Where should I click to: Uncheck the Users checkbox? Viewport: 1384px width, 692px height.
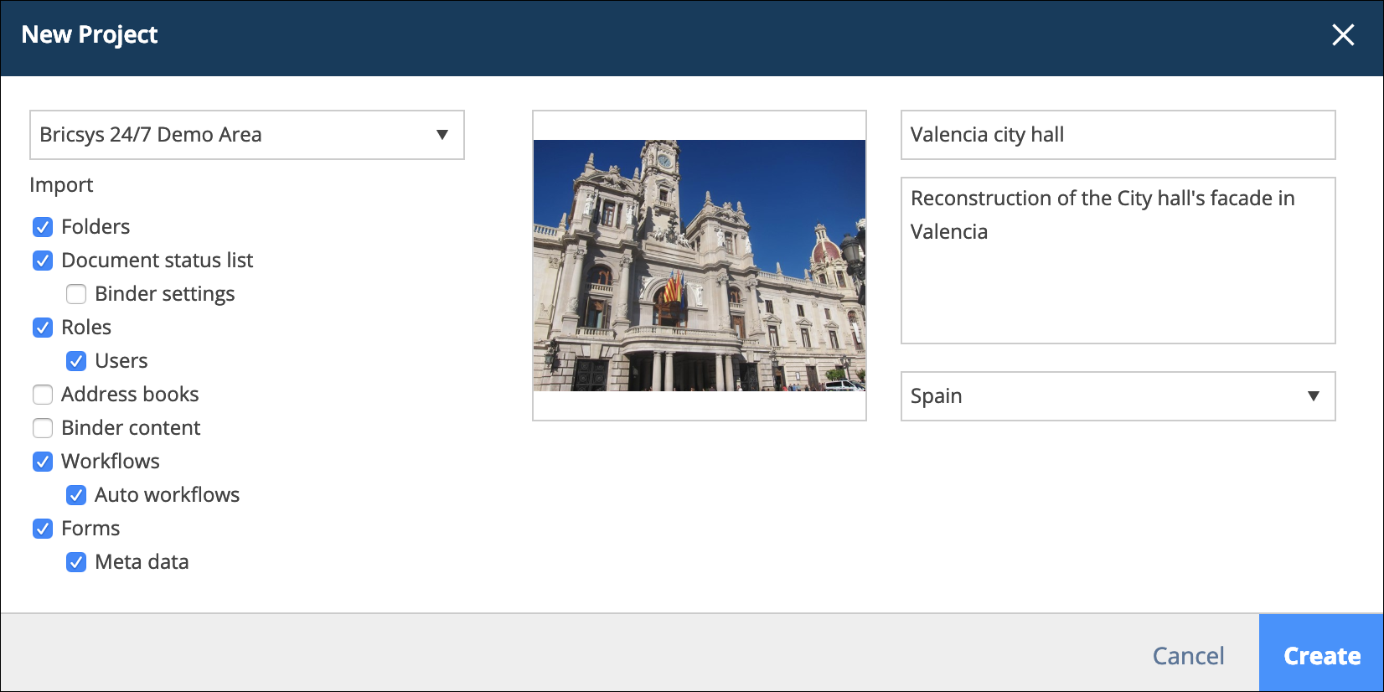pos(76,361)
